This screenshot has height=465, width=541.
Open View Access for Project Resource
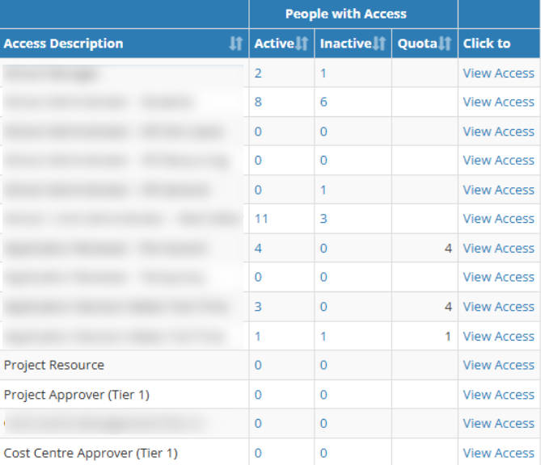[x=499, y=365]
